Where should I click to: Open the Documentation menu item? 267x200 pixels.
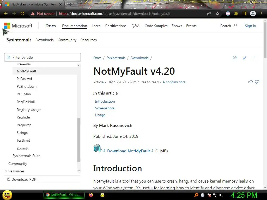(x=74, y=26)
